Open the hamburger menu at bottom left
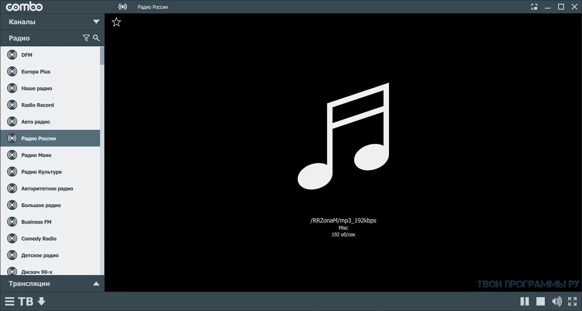This screenshot has width=582, height=311. click(10, 301)
